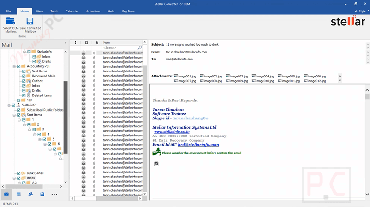Screen dimensions: 370x207
Task: Open Buy Now tab
Action: tap(128, 12)
